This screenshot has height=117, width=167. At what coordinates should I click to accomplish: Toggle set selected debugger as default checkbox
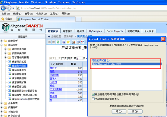[x=93, y=94]
